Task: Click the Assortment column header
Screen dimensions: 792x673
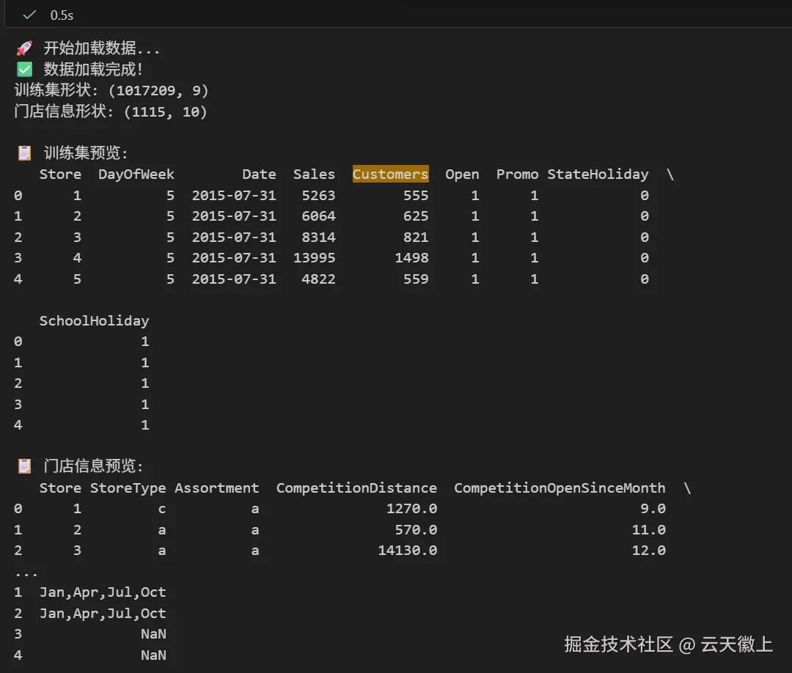Action: coord(216,488)
